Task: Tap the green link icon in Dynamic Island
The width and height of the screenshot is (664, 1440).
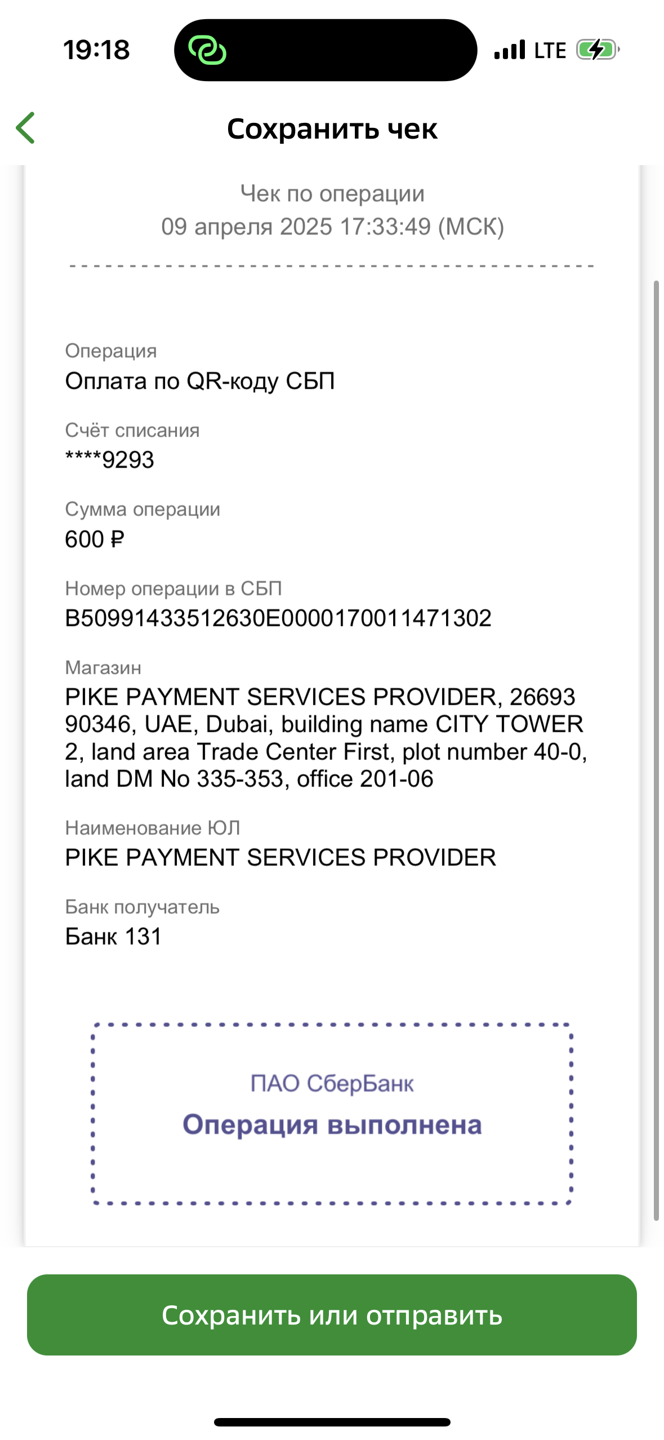Action: click(207, 50)
